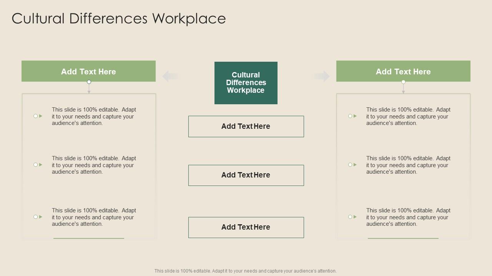Click the right-pointing gray arrow icon

(x=322, y=76)
